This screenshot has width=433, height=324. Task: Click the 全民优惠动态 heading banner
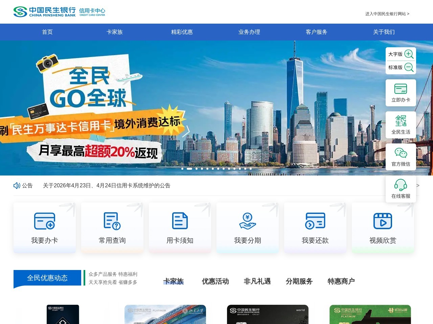click(x=47, y=278)
